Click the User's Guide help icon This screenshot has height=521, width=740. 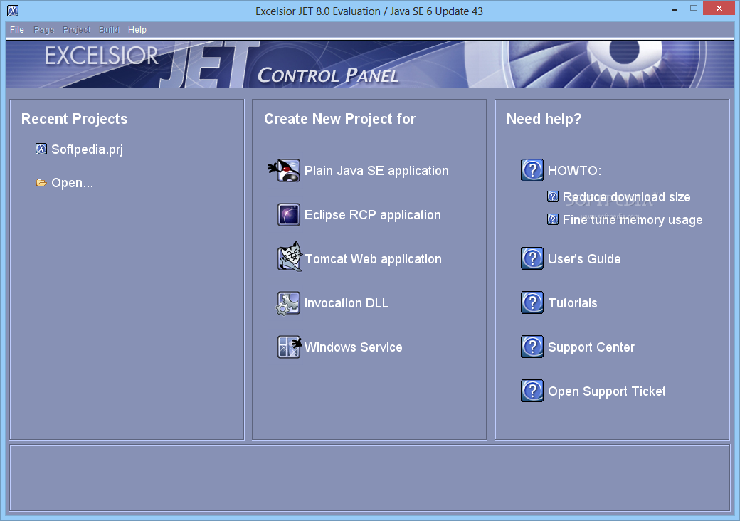(x=532, y=258)
